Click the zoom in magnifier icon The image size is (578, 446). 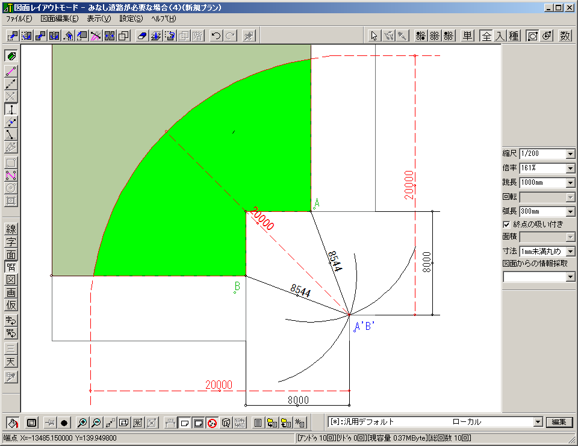point(82,423)
